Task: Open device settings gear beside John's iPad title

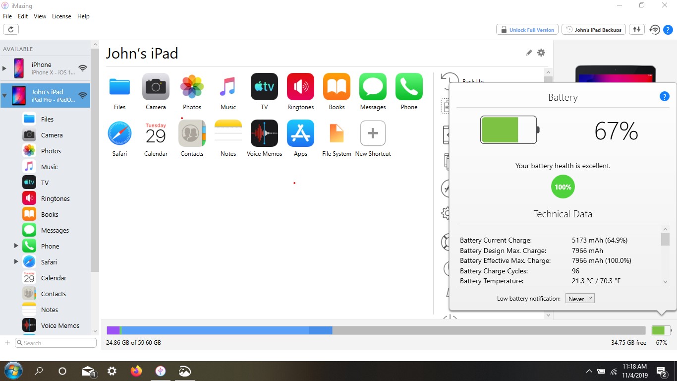Action: [x=541, y=53]
